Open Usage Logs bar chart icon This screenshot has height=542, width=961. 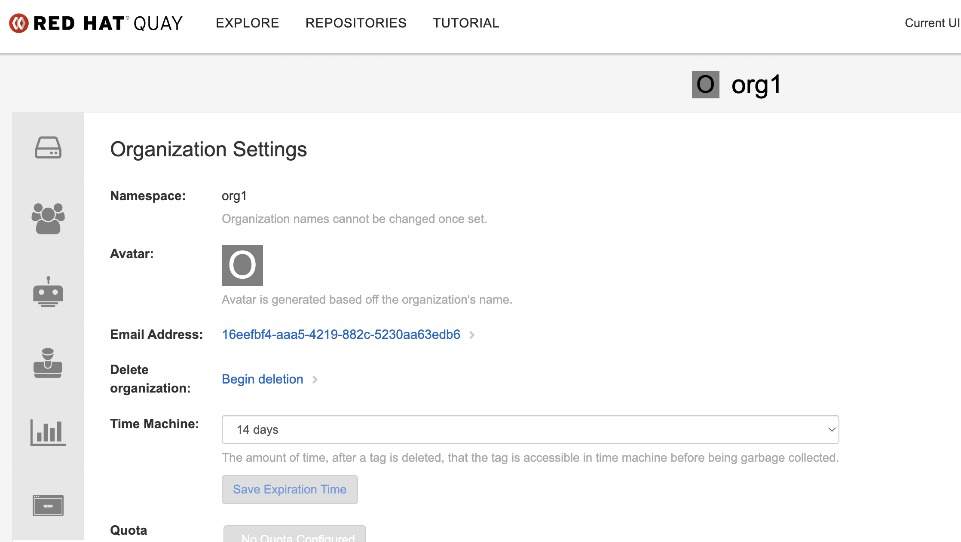coord(48,432)
